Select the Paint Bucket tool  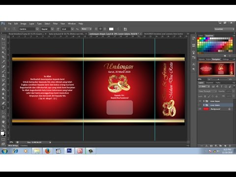tap(3, 89)
